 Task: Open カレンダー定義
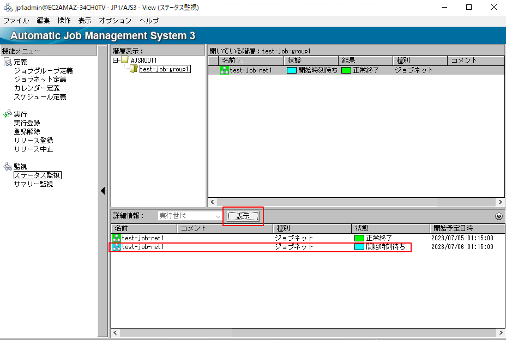point(37,88)
